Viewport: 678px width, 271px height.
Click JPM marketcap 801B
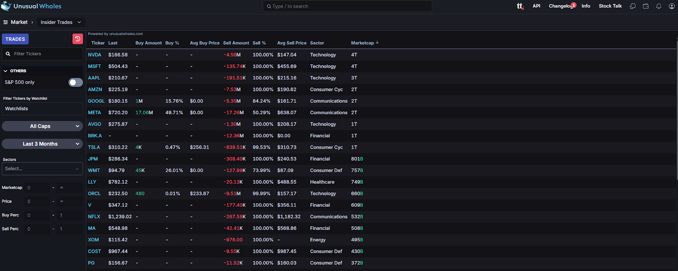point(357,159)
